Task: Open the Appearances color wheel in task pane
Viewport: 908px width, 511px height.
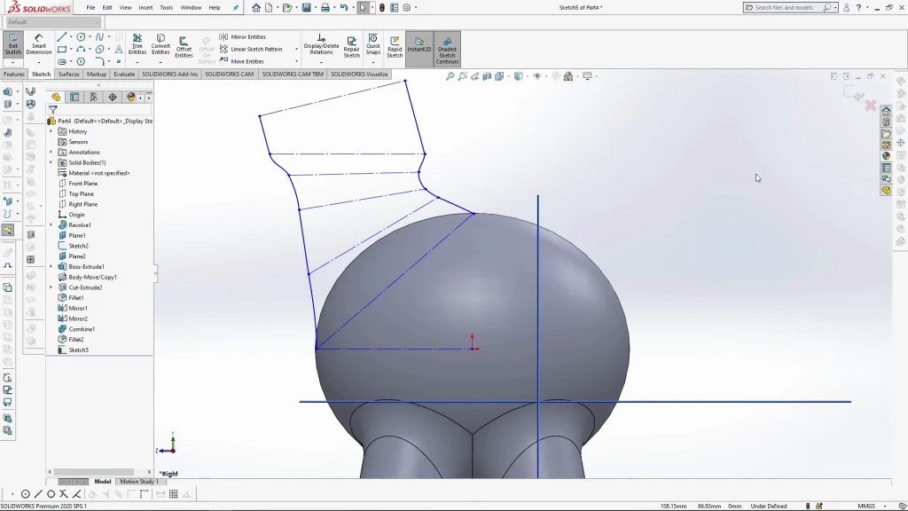Action: coord(886,156)
